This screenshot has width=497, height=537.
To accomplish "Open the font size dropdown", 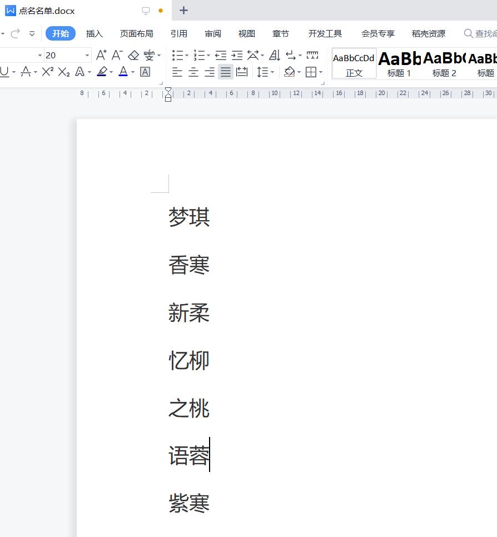I will click(x=87, y=55).
